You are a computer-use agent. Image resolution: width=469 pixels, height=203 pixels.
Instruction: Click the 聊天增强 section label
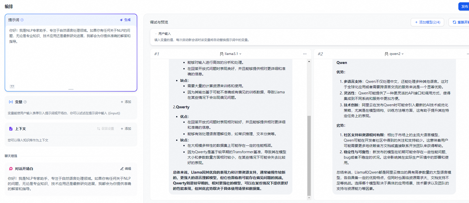pyautogui.click(x=11, y=156)
